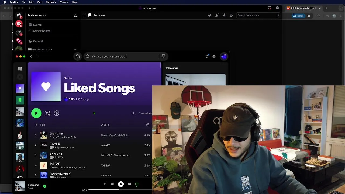Sort songs by the Title column

click(x=42, y=124)
